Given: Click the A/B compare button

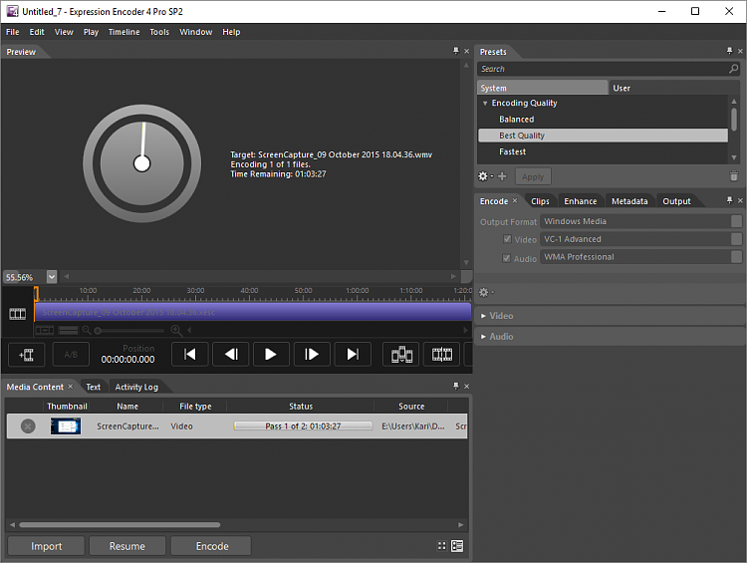Looking at the screenshot, I should click(x=71, y=355).
